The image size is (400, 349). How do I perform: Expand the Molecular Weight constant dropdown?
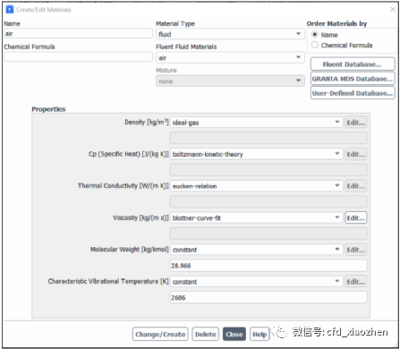point(256,250)
